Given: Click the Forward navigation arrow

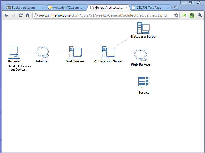Looking at the screenshot, I should pyautogui.click(x=13, y=15).
